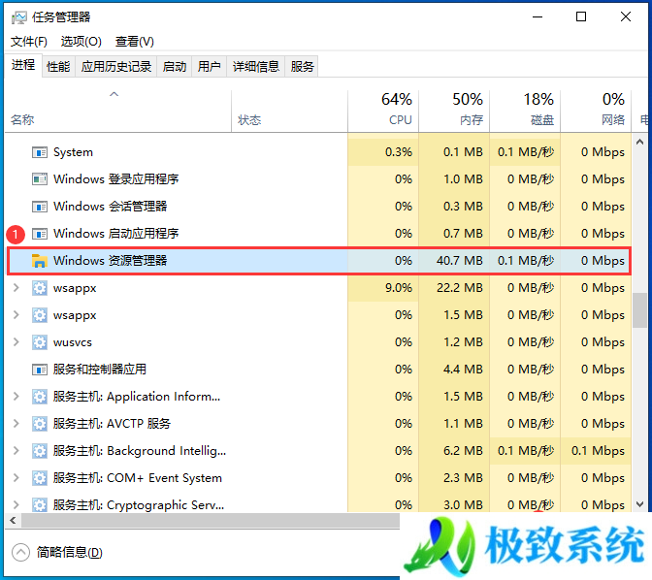Expand 服务主机: Cryptographic Serv... group
The height and width of the screenshot is (580, 652).
point(16,505)
